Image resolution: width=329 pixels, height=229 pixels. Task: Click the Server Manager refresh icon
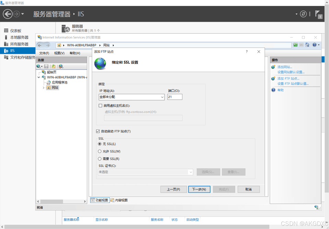click(303, 14)
